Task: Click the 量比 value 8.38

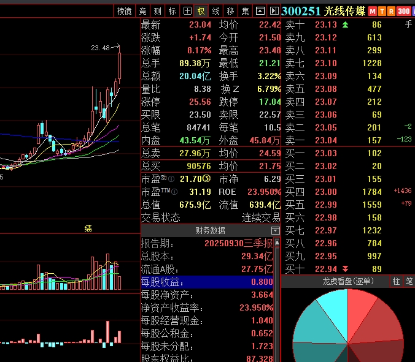Action: point(203,89)
